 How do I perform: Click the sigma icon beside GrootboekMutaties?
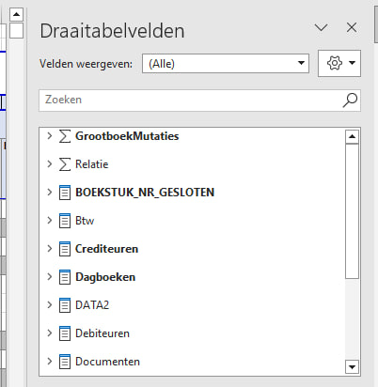click(65, 136)
